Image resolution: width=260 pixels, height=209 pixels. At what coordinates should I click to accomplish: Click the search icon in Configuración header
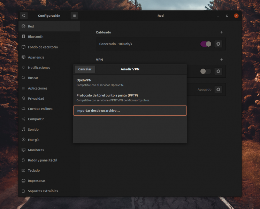(x=24, y=16)
